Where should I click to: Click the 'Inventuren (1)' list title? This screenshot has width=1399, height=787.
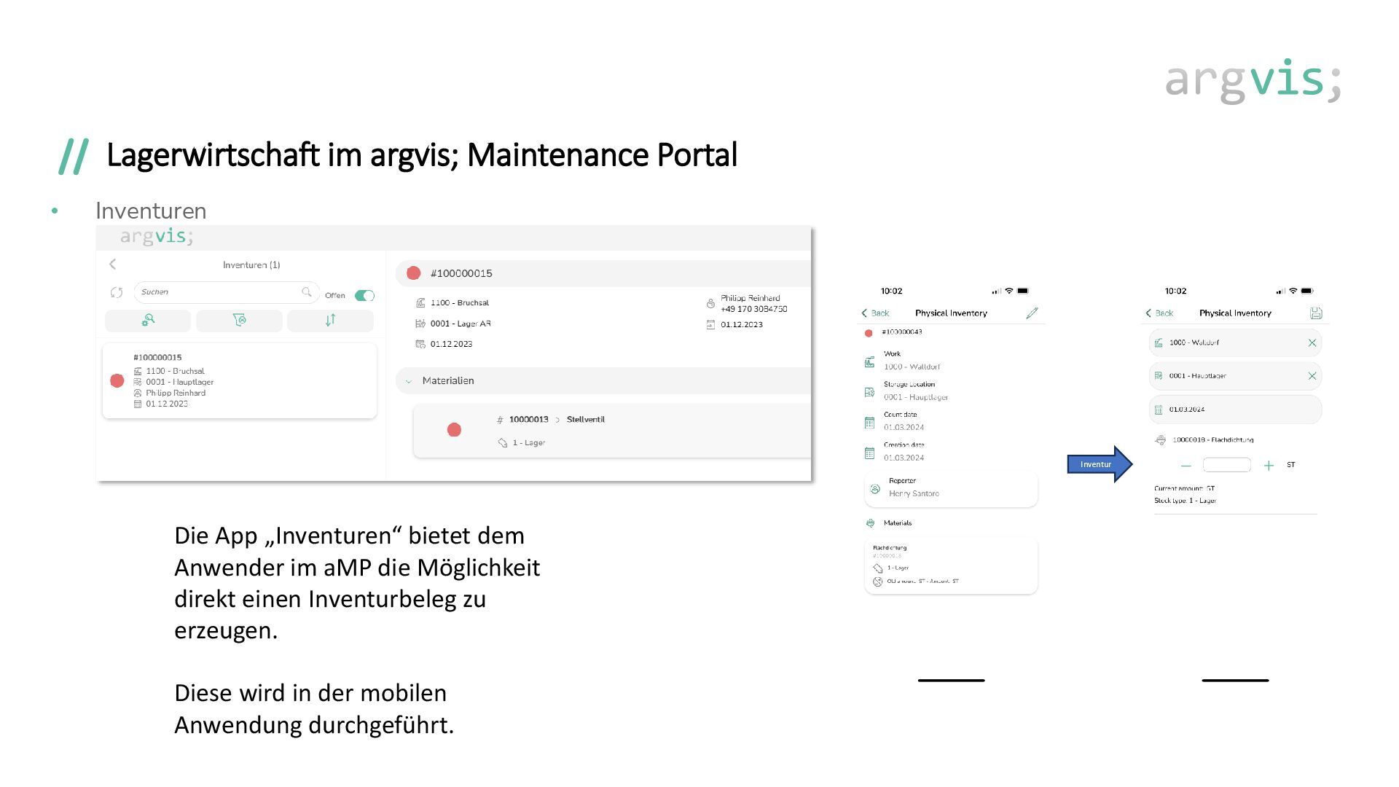(251, 265)
